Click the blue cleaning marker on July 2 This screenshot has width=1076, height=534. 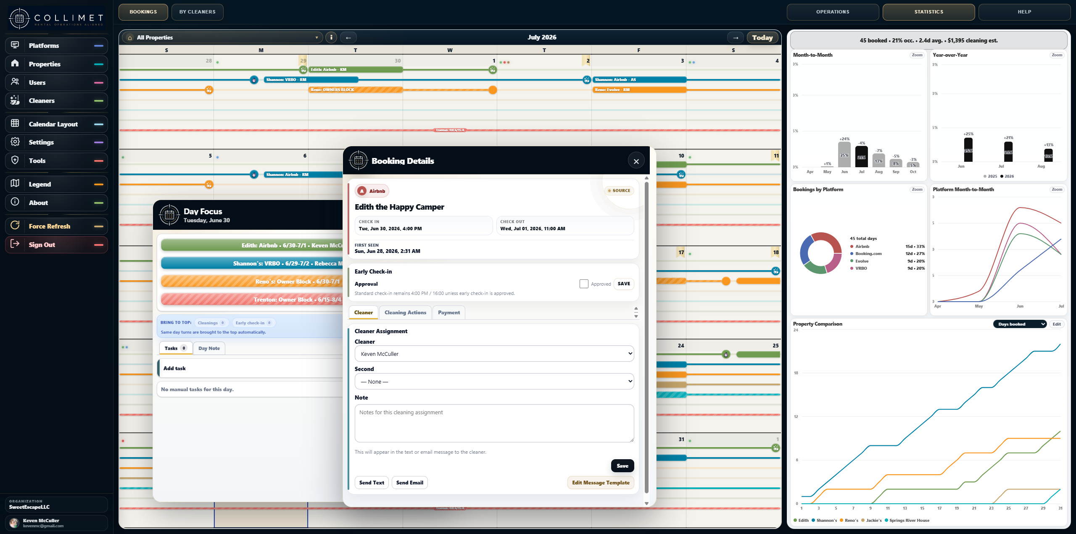[587, 80]
